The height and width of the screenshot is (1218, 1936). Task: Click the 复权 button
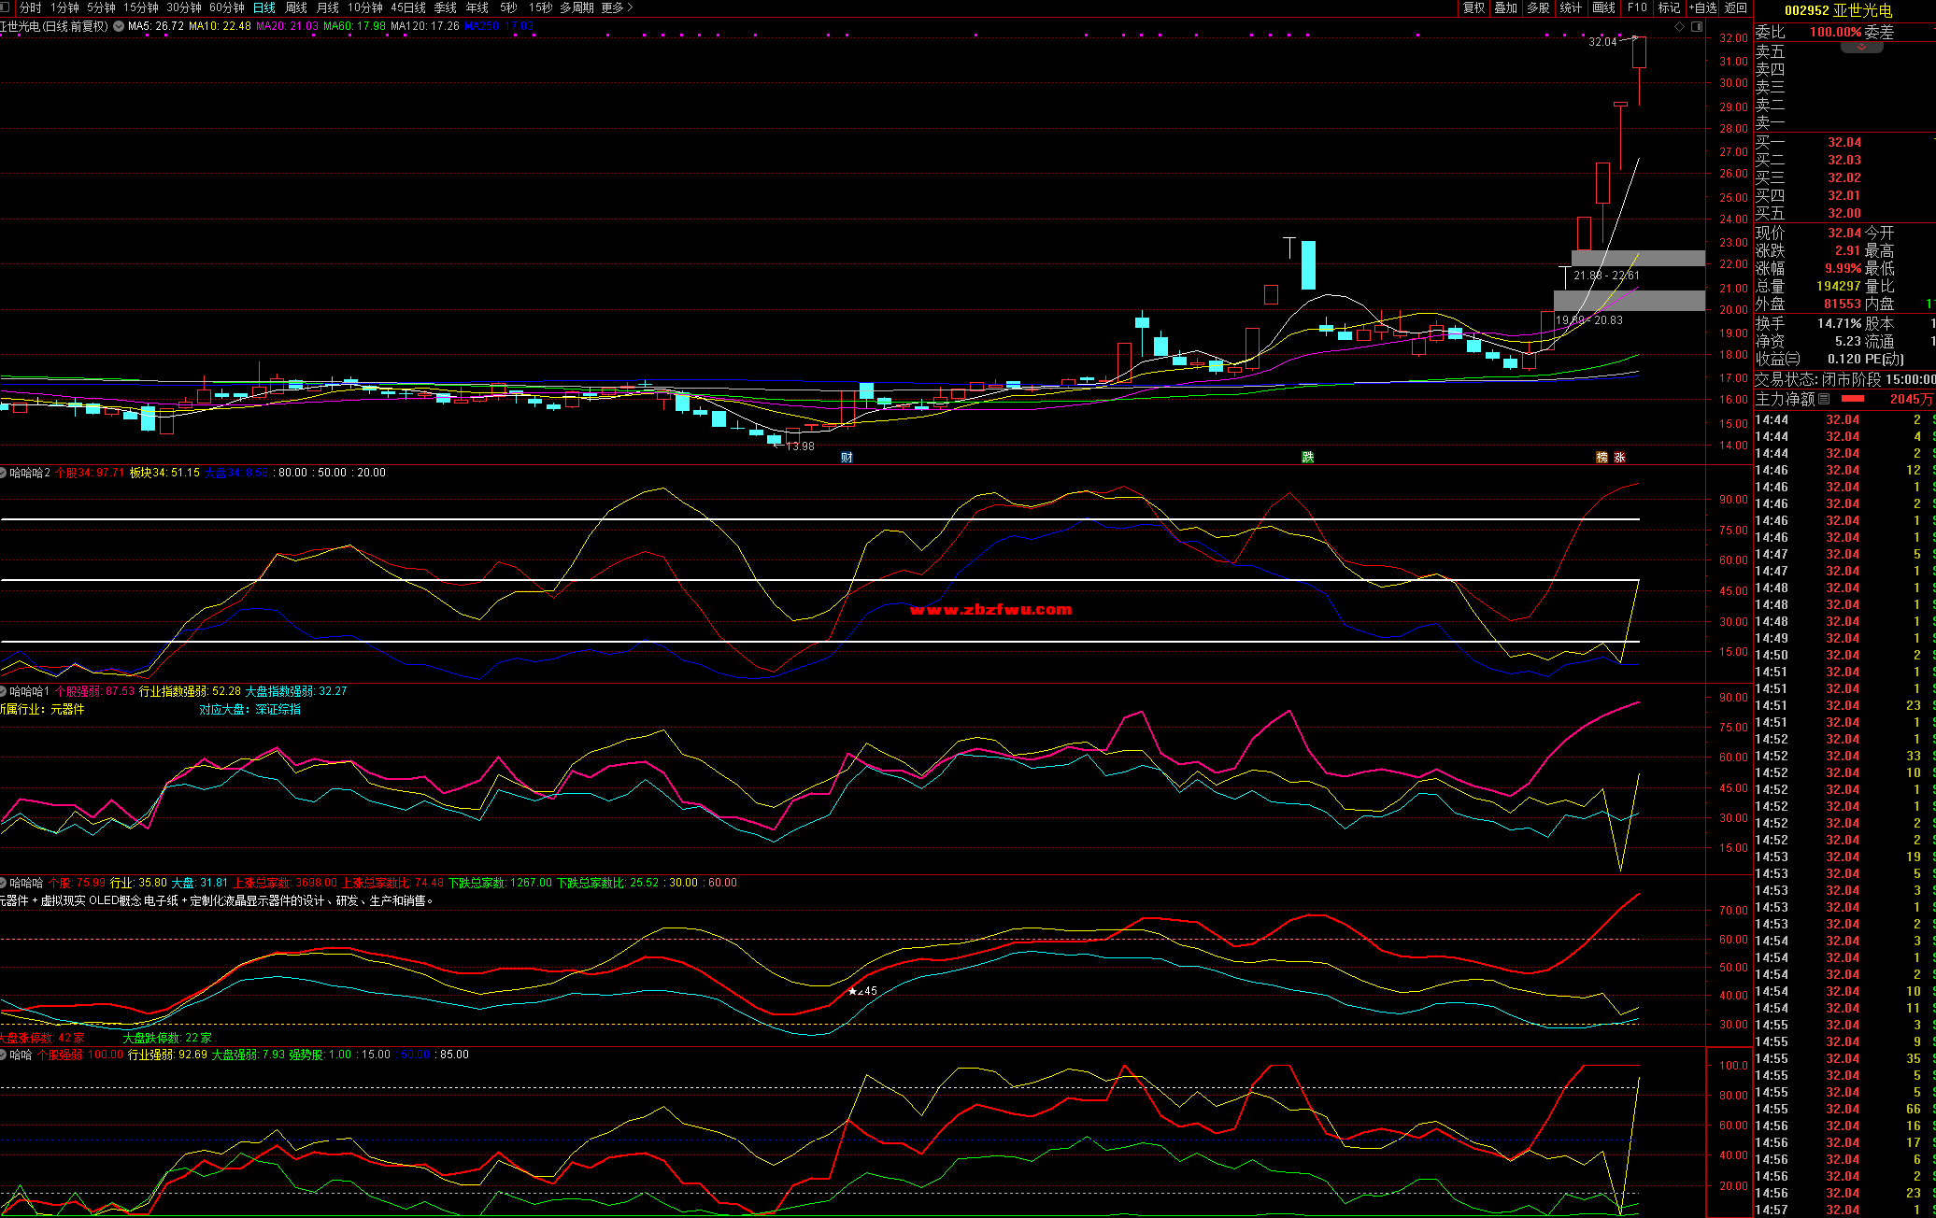click(x=1474, y=7)
